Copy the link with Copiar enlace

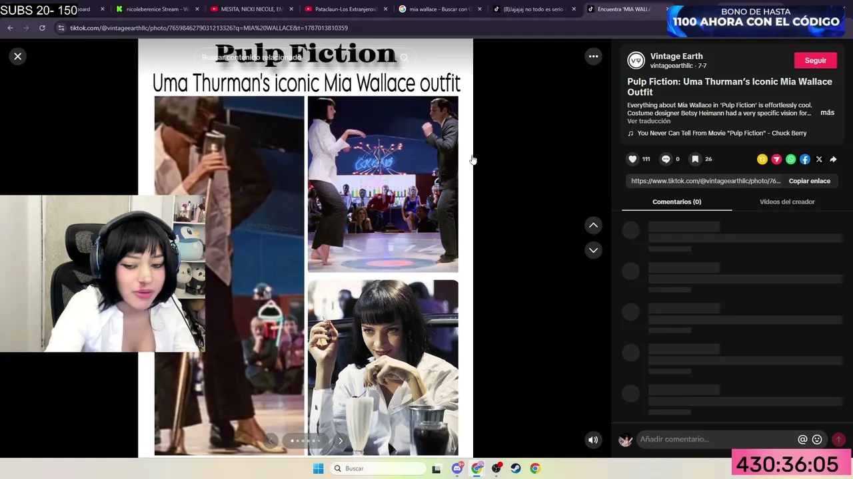click(x=809, y=181)
